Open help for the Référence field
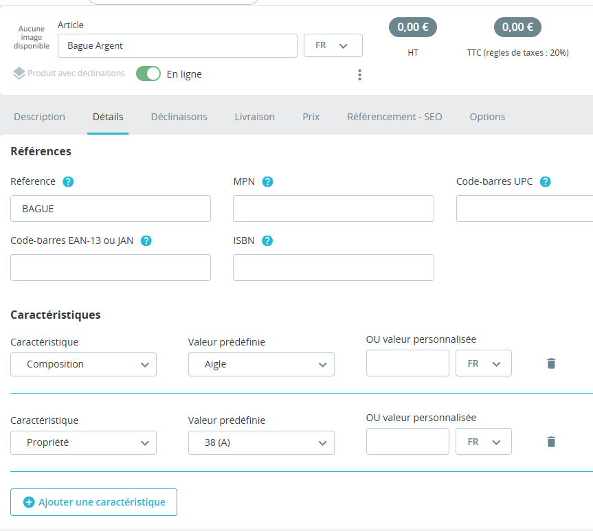 pyautogui.click(x=68, y=182)
